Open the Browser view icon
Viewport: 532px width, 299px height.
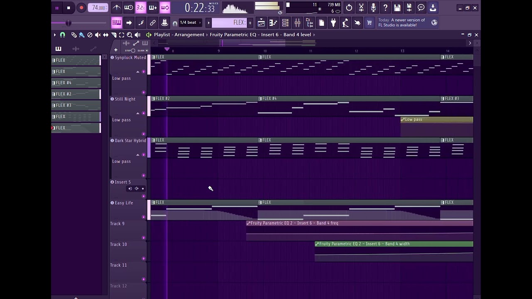(309, 22)
